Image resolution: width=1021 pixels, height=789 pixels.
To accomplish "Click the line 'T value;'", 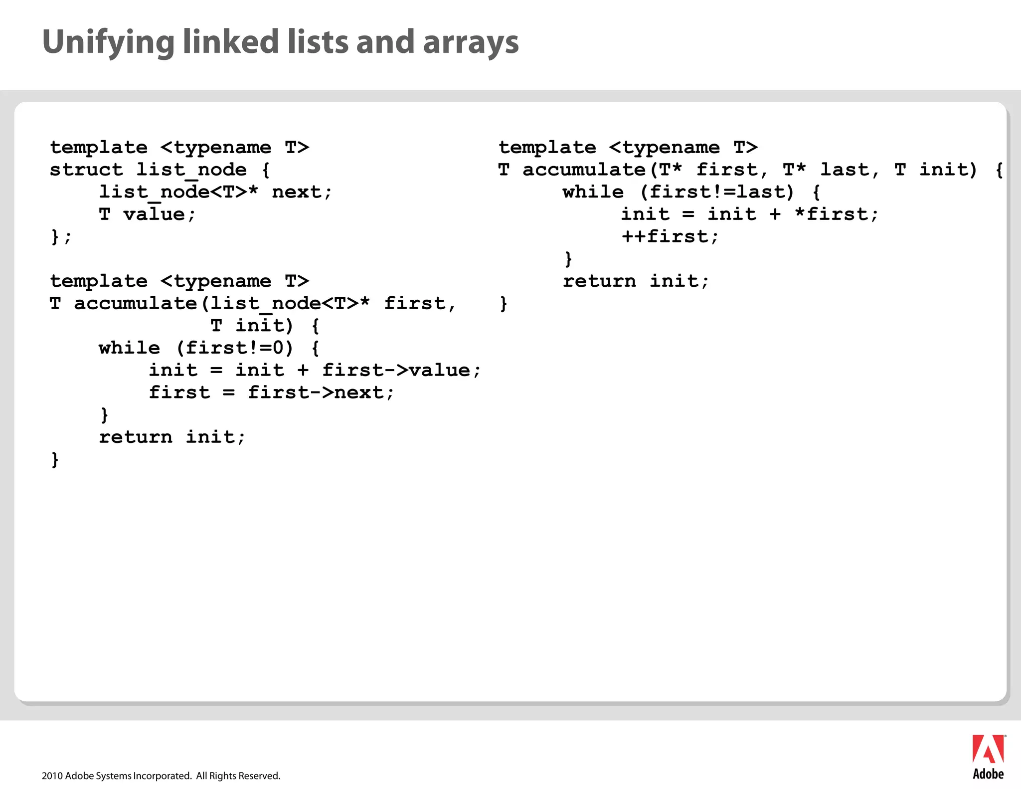I will pos(147,214).
